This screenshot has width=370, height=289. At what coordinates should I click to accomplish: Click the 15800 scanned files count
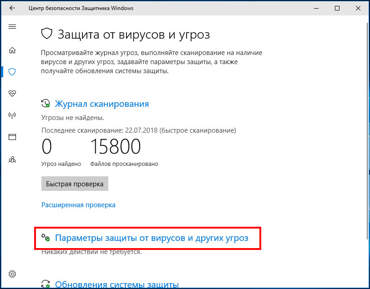coord(116,146)
